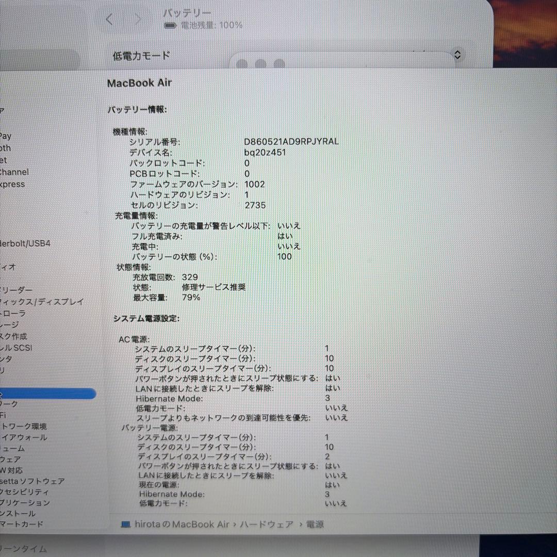This screenshot has width=557, height=557.
Task: Click the 修理サービス推奨 status text
Action: coord(214,287)
